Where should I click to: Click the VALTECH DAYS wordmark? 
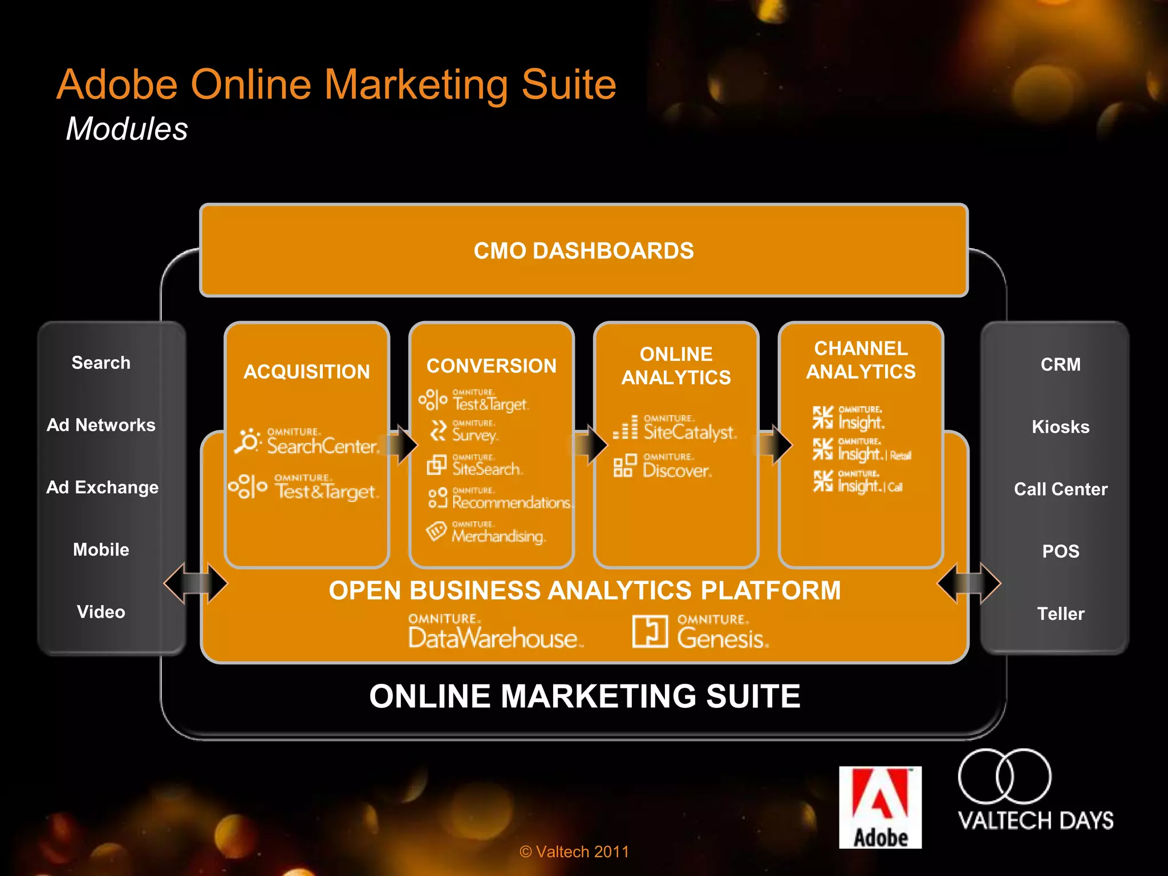[x=1036, y=821]
